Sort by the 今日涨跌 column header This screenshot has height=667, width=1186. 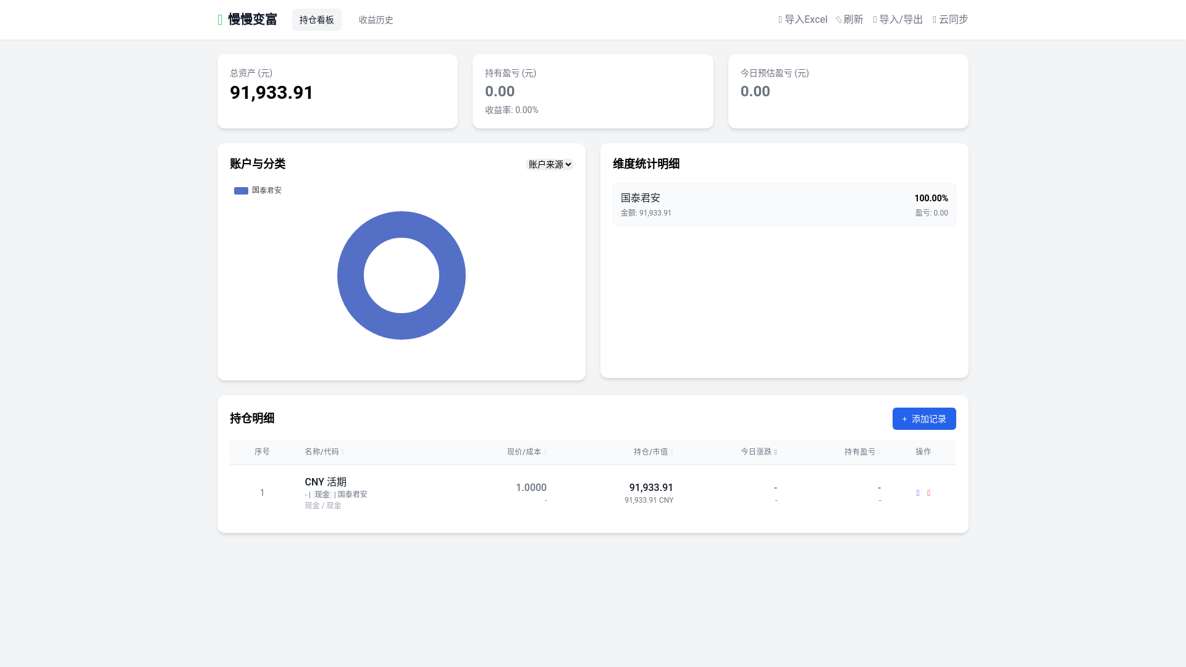pos(759,452)
